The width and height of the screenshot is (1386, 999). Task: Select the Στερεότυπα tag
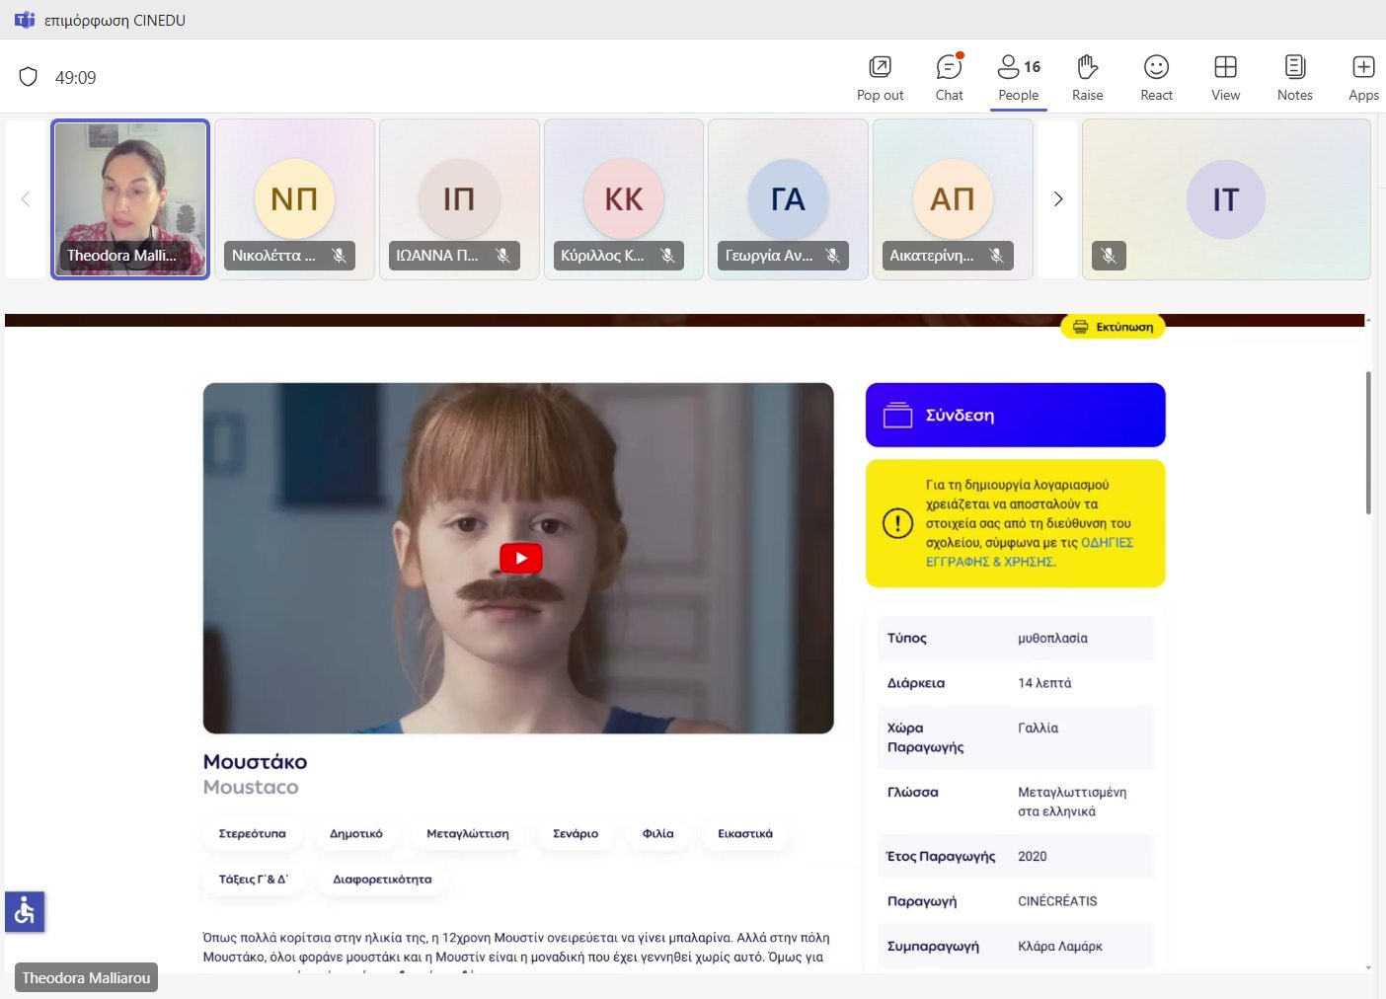pos(252,834)
